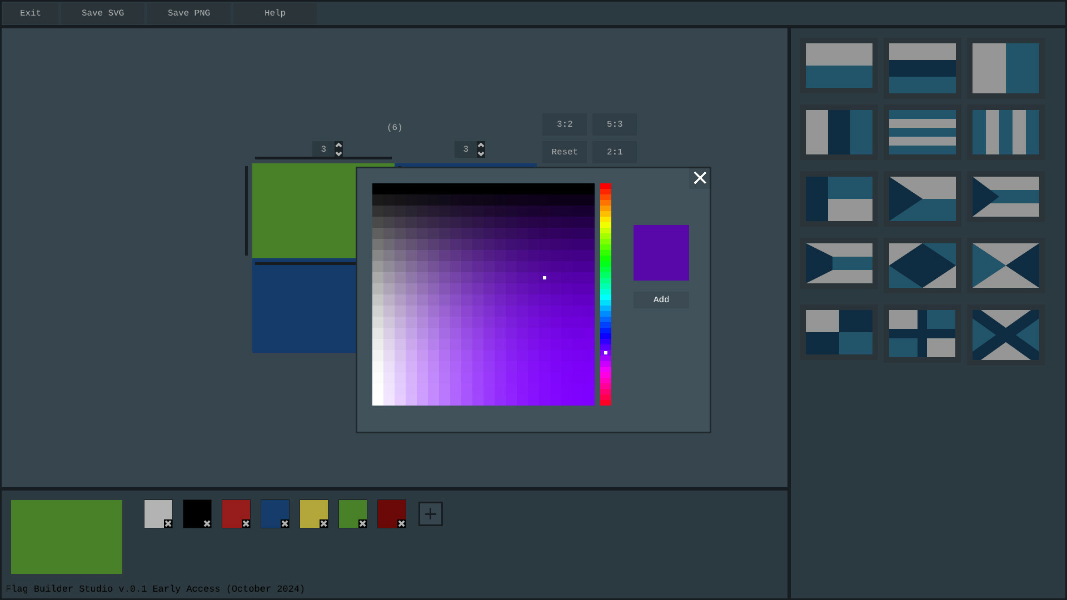Click Add to confirm the purple color
Screen dimensions: 1067x600
tap(660, 299)
